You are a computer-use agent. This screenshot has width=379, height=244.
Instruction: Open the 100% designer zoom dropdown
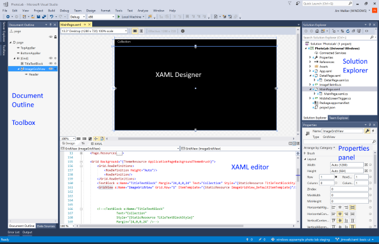click(68, 139)
